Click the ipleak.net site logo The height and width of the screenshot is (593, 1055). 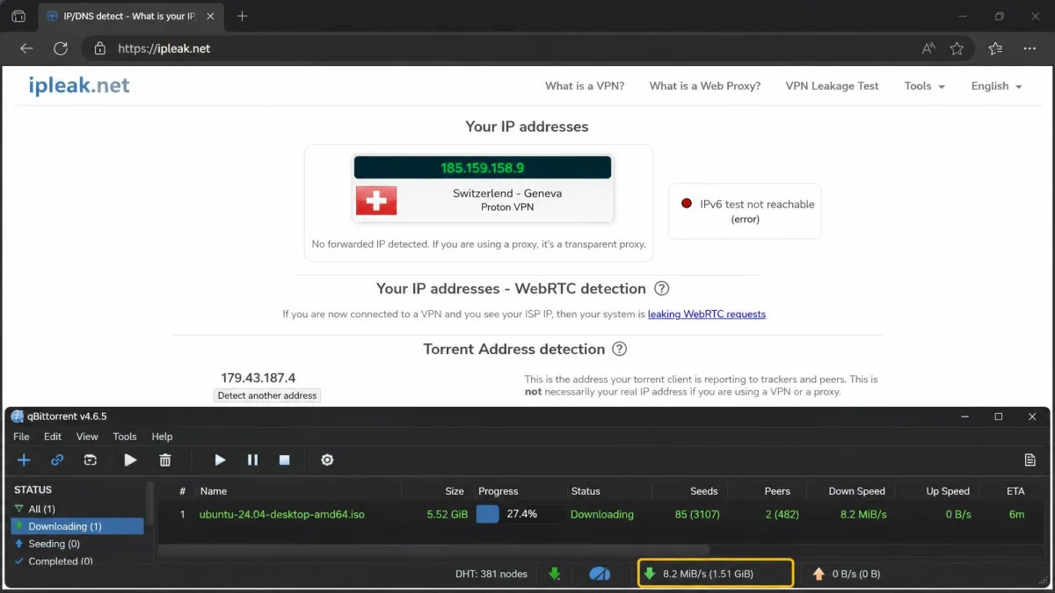79,85
